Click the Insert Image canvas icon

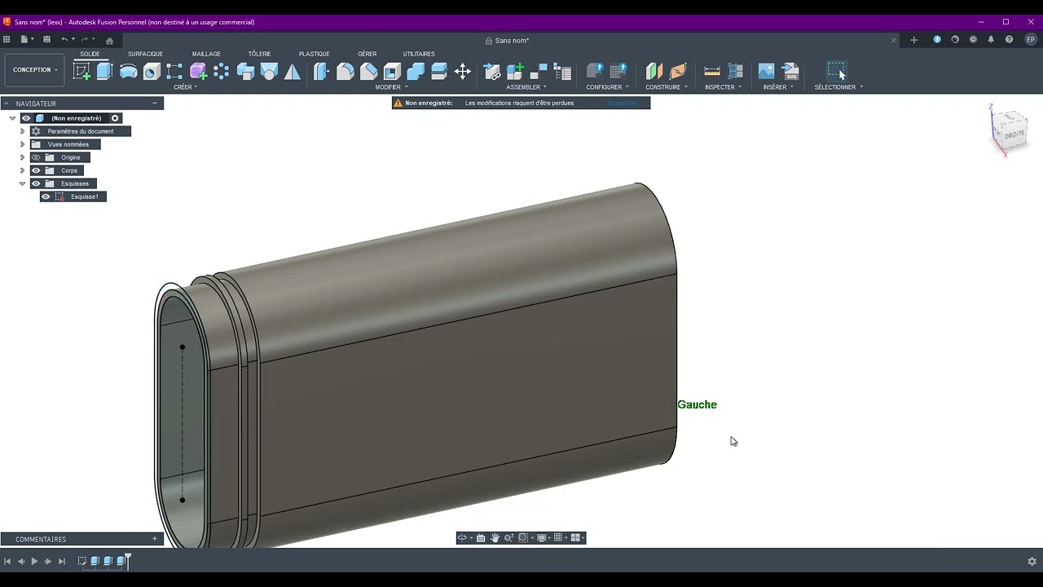tap(766, 72)
